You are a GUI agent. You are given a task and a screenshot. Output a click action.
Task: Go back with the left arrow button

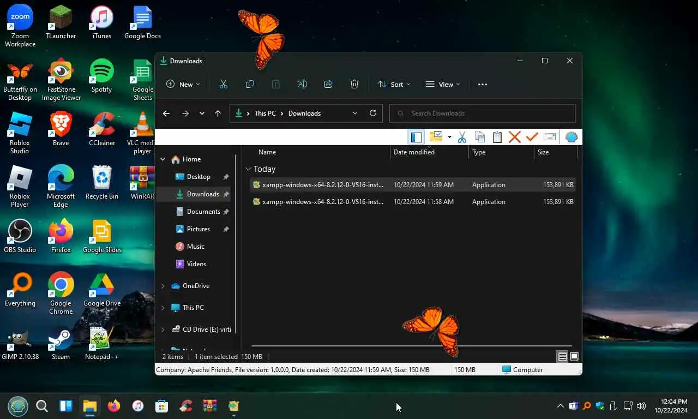pyautogui.click(x=166, y=113)
